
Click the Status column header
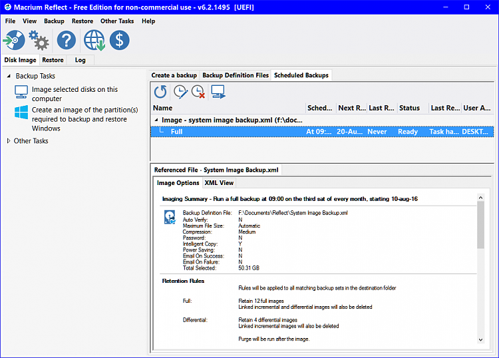(413, 108)
